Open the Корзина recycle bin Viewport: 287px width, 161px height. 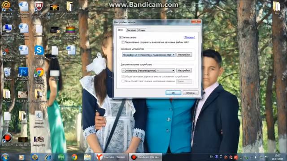(x=7, y=74)
